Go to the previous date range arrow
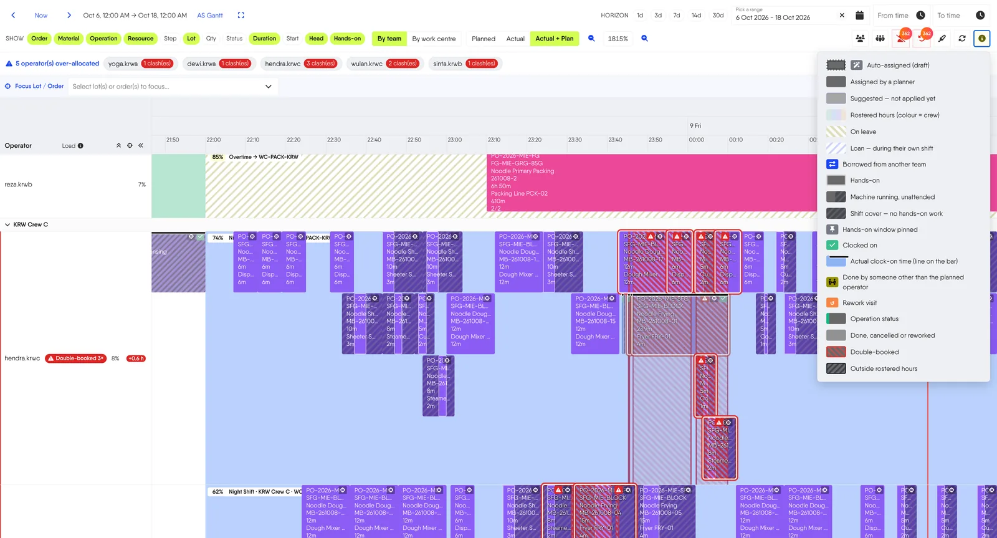The height and width of the screenshot is (538, 997). tap(13, 16)
